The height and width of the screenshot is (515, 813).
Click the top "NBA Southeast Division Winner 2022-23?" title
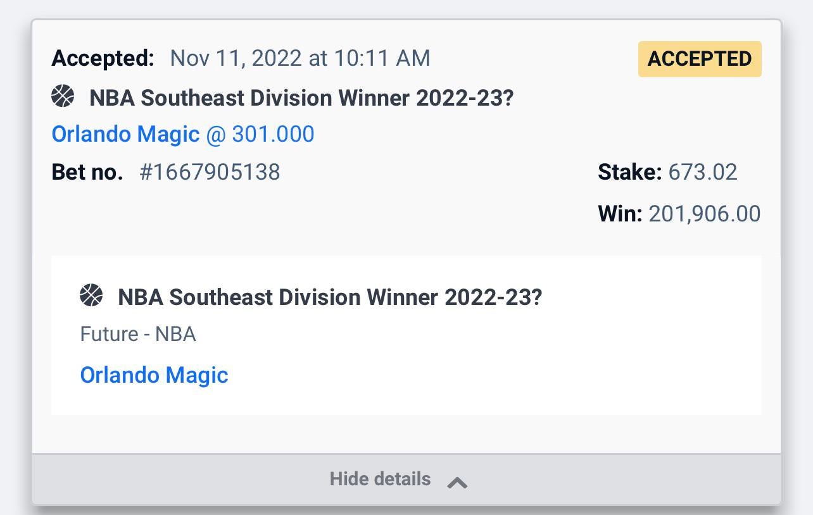301,98
